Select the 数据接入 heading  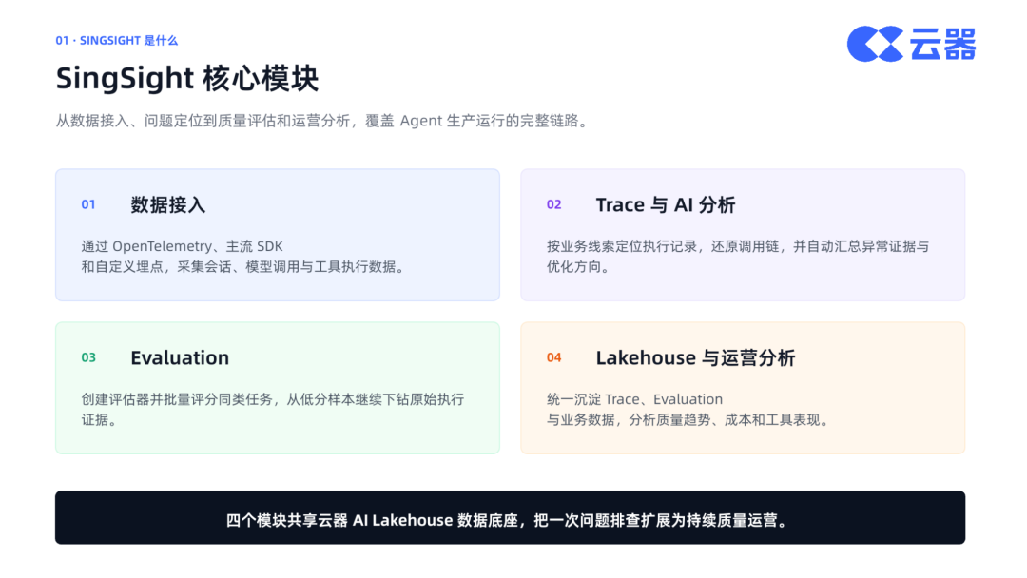[x=168, y=205]
